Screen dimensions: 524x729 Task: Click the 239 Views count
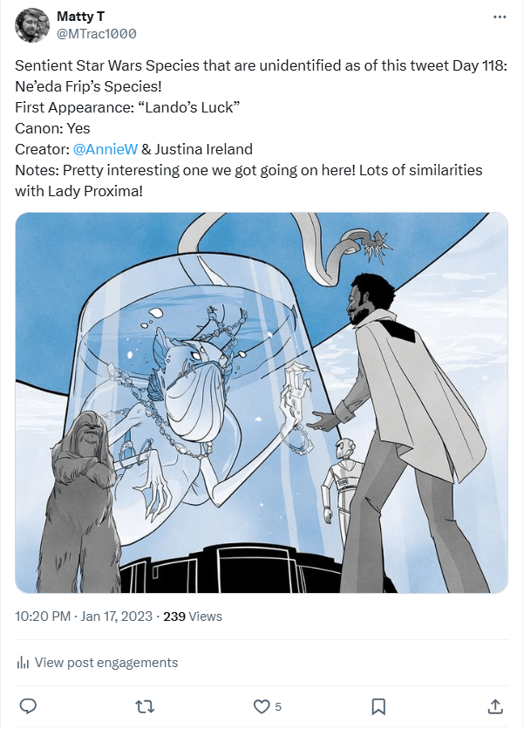(193, 617)
